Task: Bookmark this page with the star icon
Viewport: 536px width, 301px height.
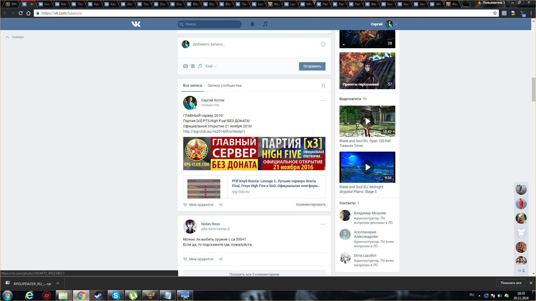Action: pos(495,13)
